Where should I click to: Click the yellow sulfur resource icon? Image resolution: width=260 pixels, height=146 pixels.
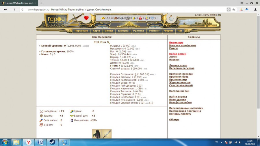tap(134, 18)
